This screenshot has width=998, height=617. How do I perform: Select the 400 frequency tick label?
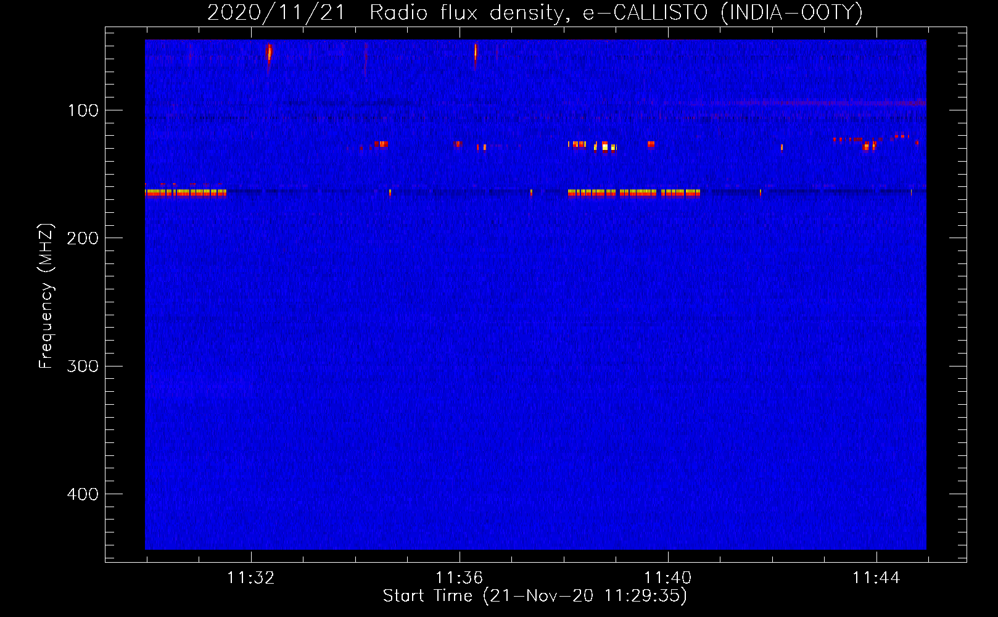[83, 494]
